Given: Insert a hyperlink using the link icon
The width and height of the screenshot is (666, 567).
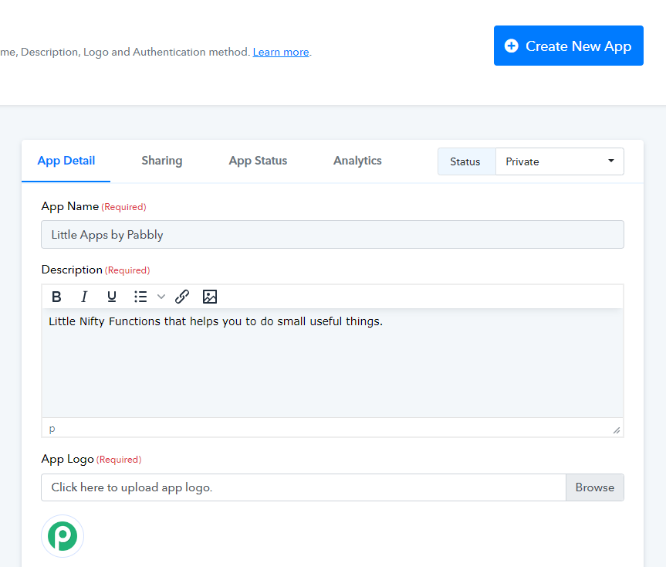Looking at the screenshot, I should pos(182,297).
